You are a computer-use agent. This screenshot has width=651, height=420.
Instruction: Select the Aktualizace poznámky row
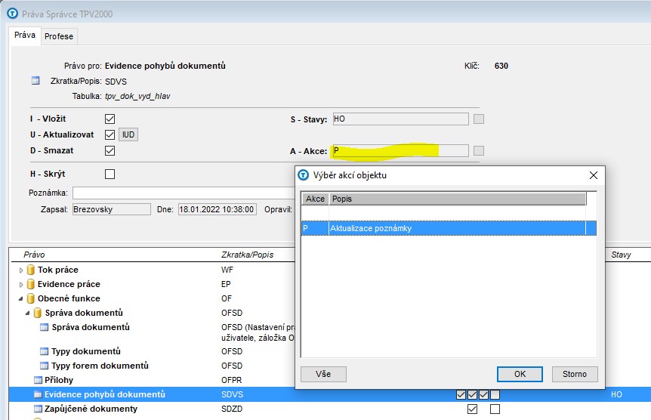tap(449, 228)
